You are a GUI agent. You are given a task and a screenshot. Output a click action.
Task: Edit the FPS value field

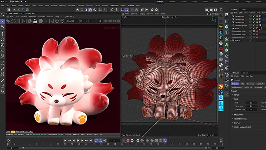(251, 103)
